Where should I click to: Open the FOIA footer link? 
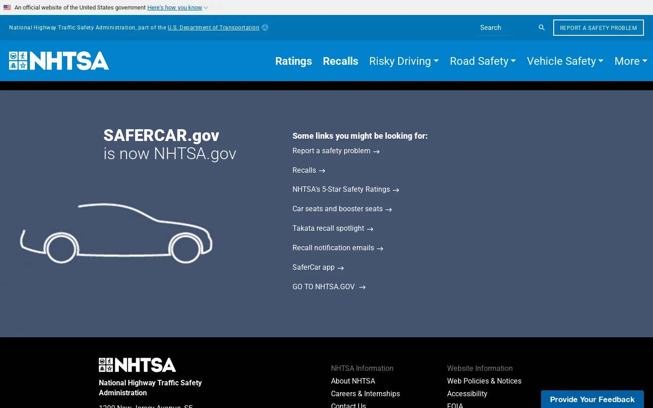tap(455, 405)
